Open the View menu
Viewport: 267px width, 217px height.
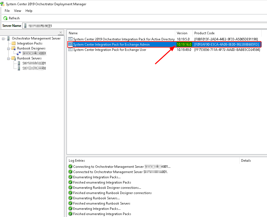(x=17, y=11)
